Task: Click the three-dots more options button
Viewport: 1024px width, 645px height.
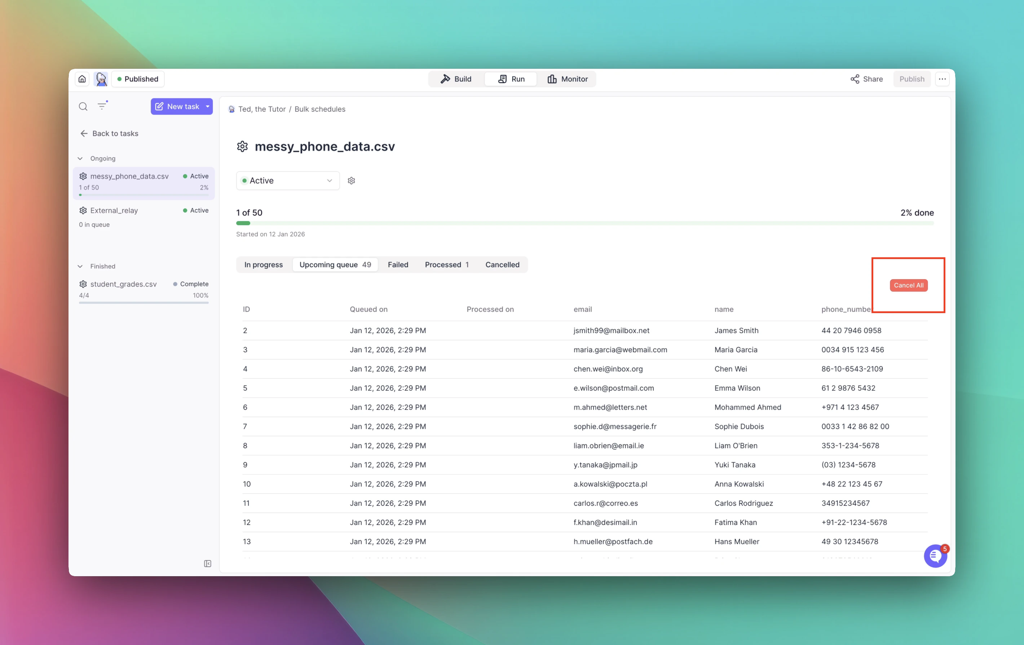Action: point(943,79)
